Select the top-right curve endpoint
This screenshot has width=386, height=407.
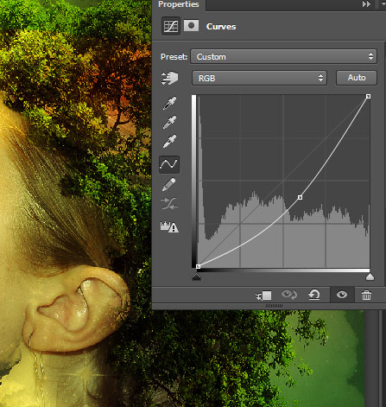368,97
